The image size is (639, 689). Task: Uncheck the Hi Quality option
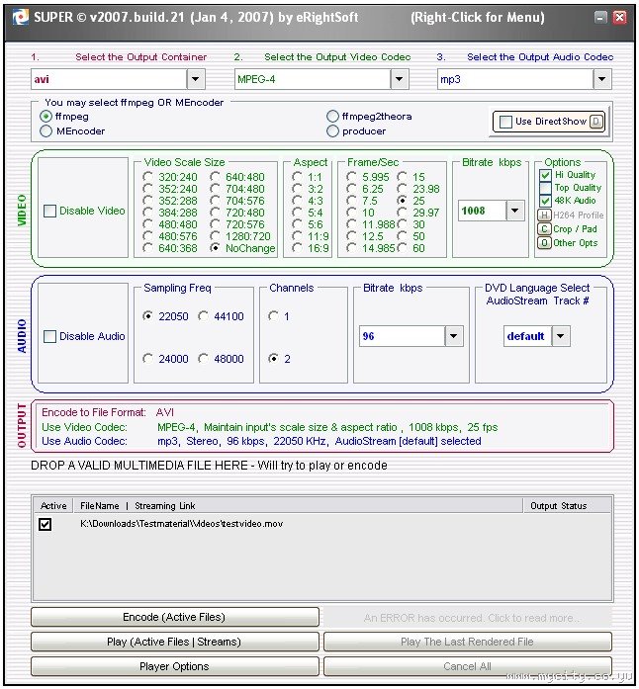[x=545, y=175]
